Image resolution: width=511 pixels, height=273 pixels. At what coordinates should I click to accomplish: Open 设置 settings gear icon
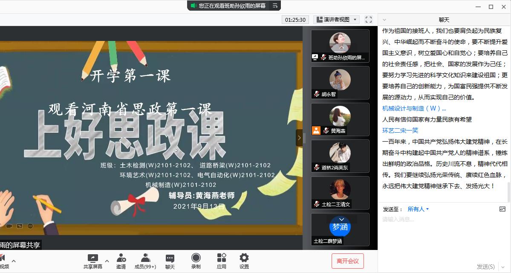(x=244, y=258)
